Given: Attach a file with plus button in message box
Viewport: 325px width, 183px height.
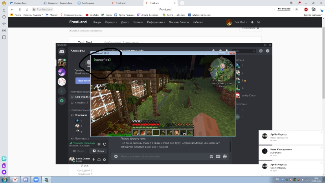Looking at the screenshot, I should tap(116, 157).
